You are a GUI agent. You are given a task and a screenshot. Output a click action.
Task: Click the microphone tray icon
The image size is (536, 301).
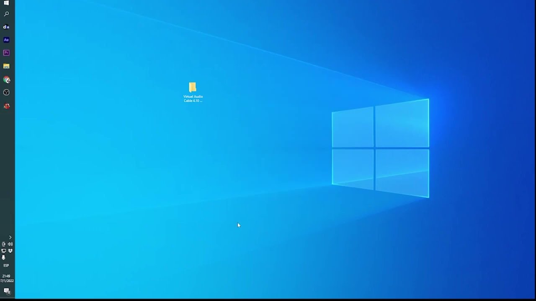[4, 258]
